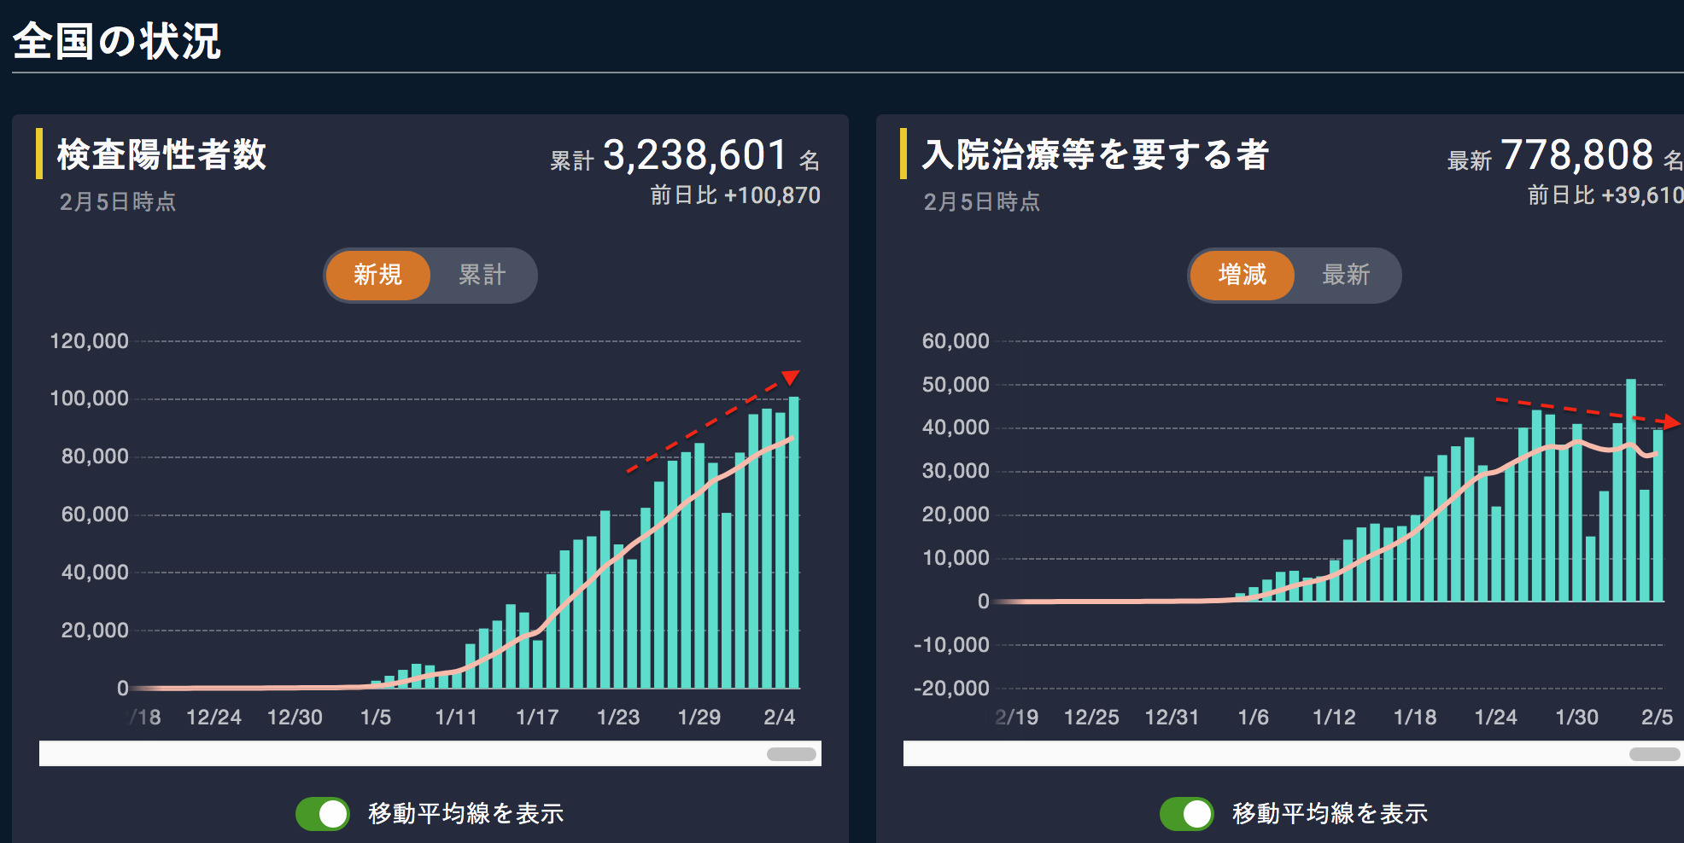
Task: Click scrollbar thumb below hospitalization chart
Action: pyautogui.click(x=1654, y=754)
